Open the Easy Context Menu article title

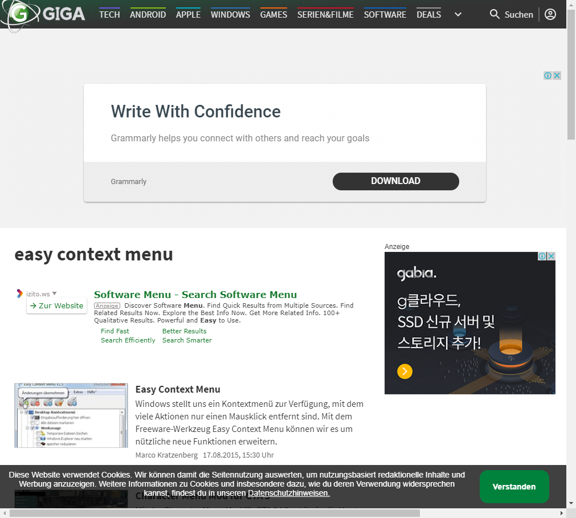coord(178,389)
